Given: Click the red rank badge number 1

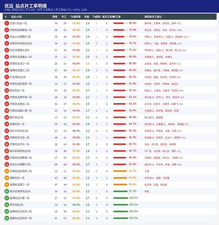Looking at the screenshot, I should [7, 23].
